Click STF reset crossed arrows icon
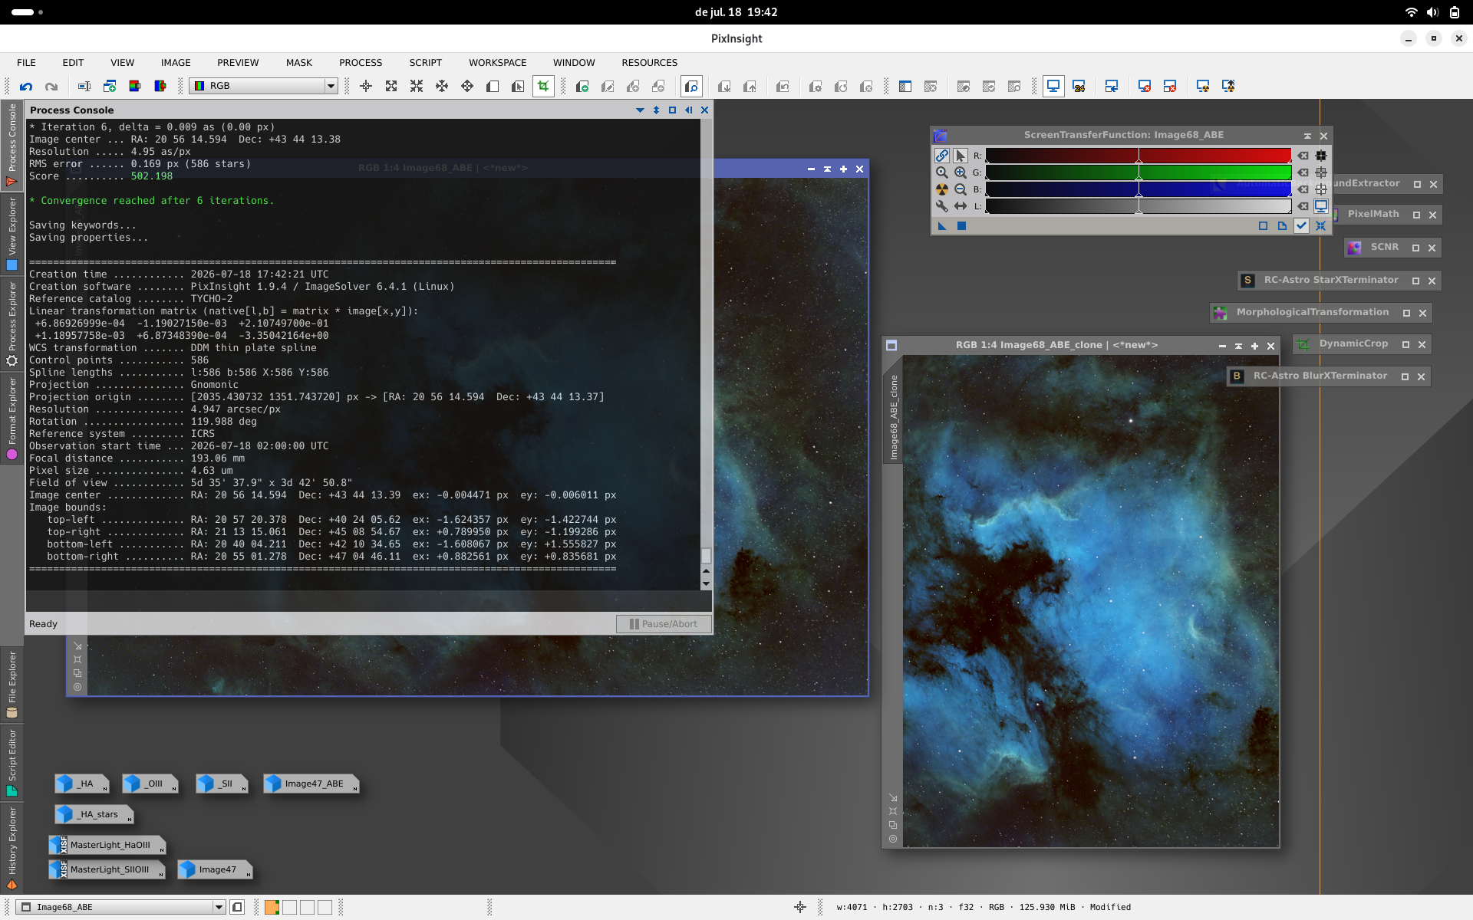Screen dimensions: 1473x920 1320,226
